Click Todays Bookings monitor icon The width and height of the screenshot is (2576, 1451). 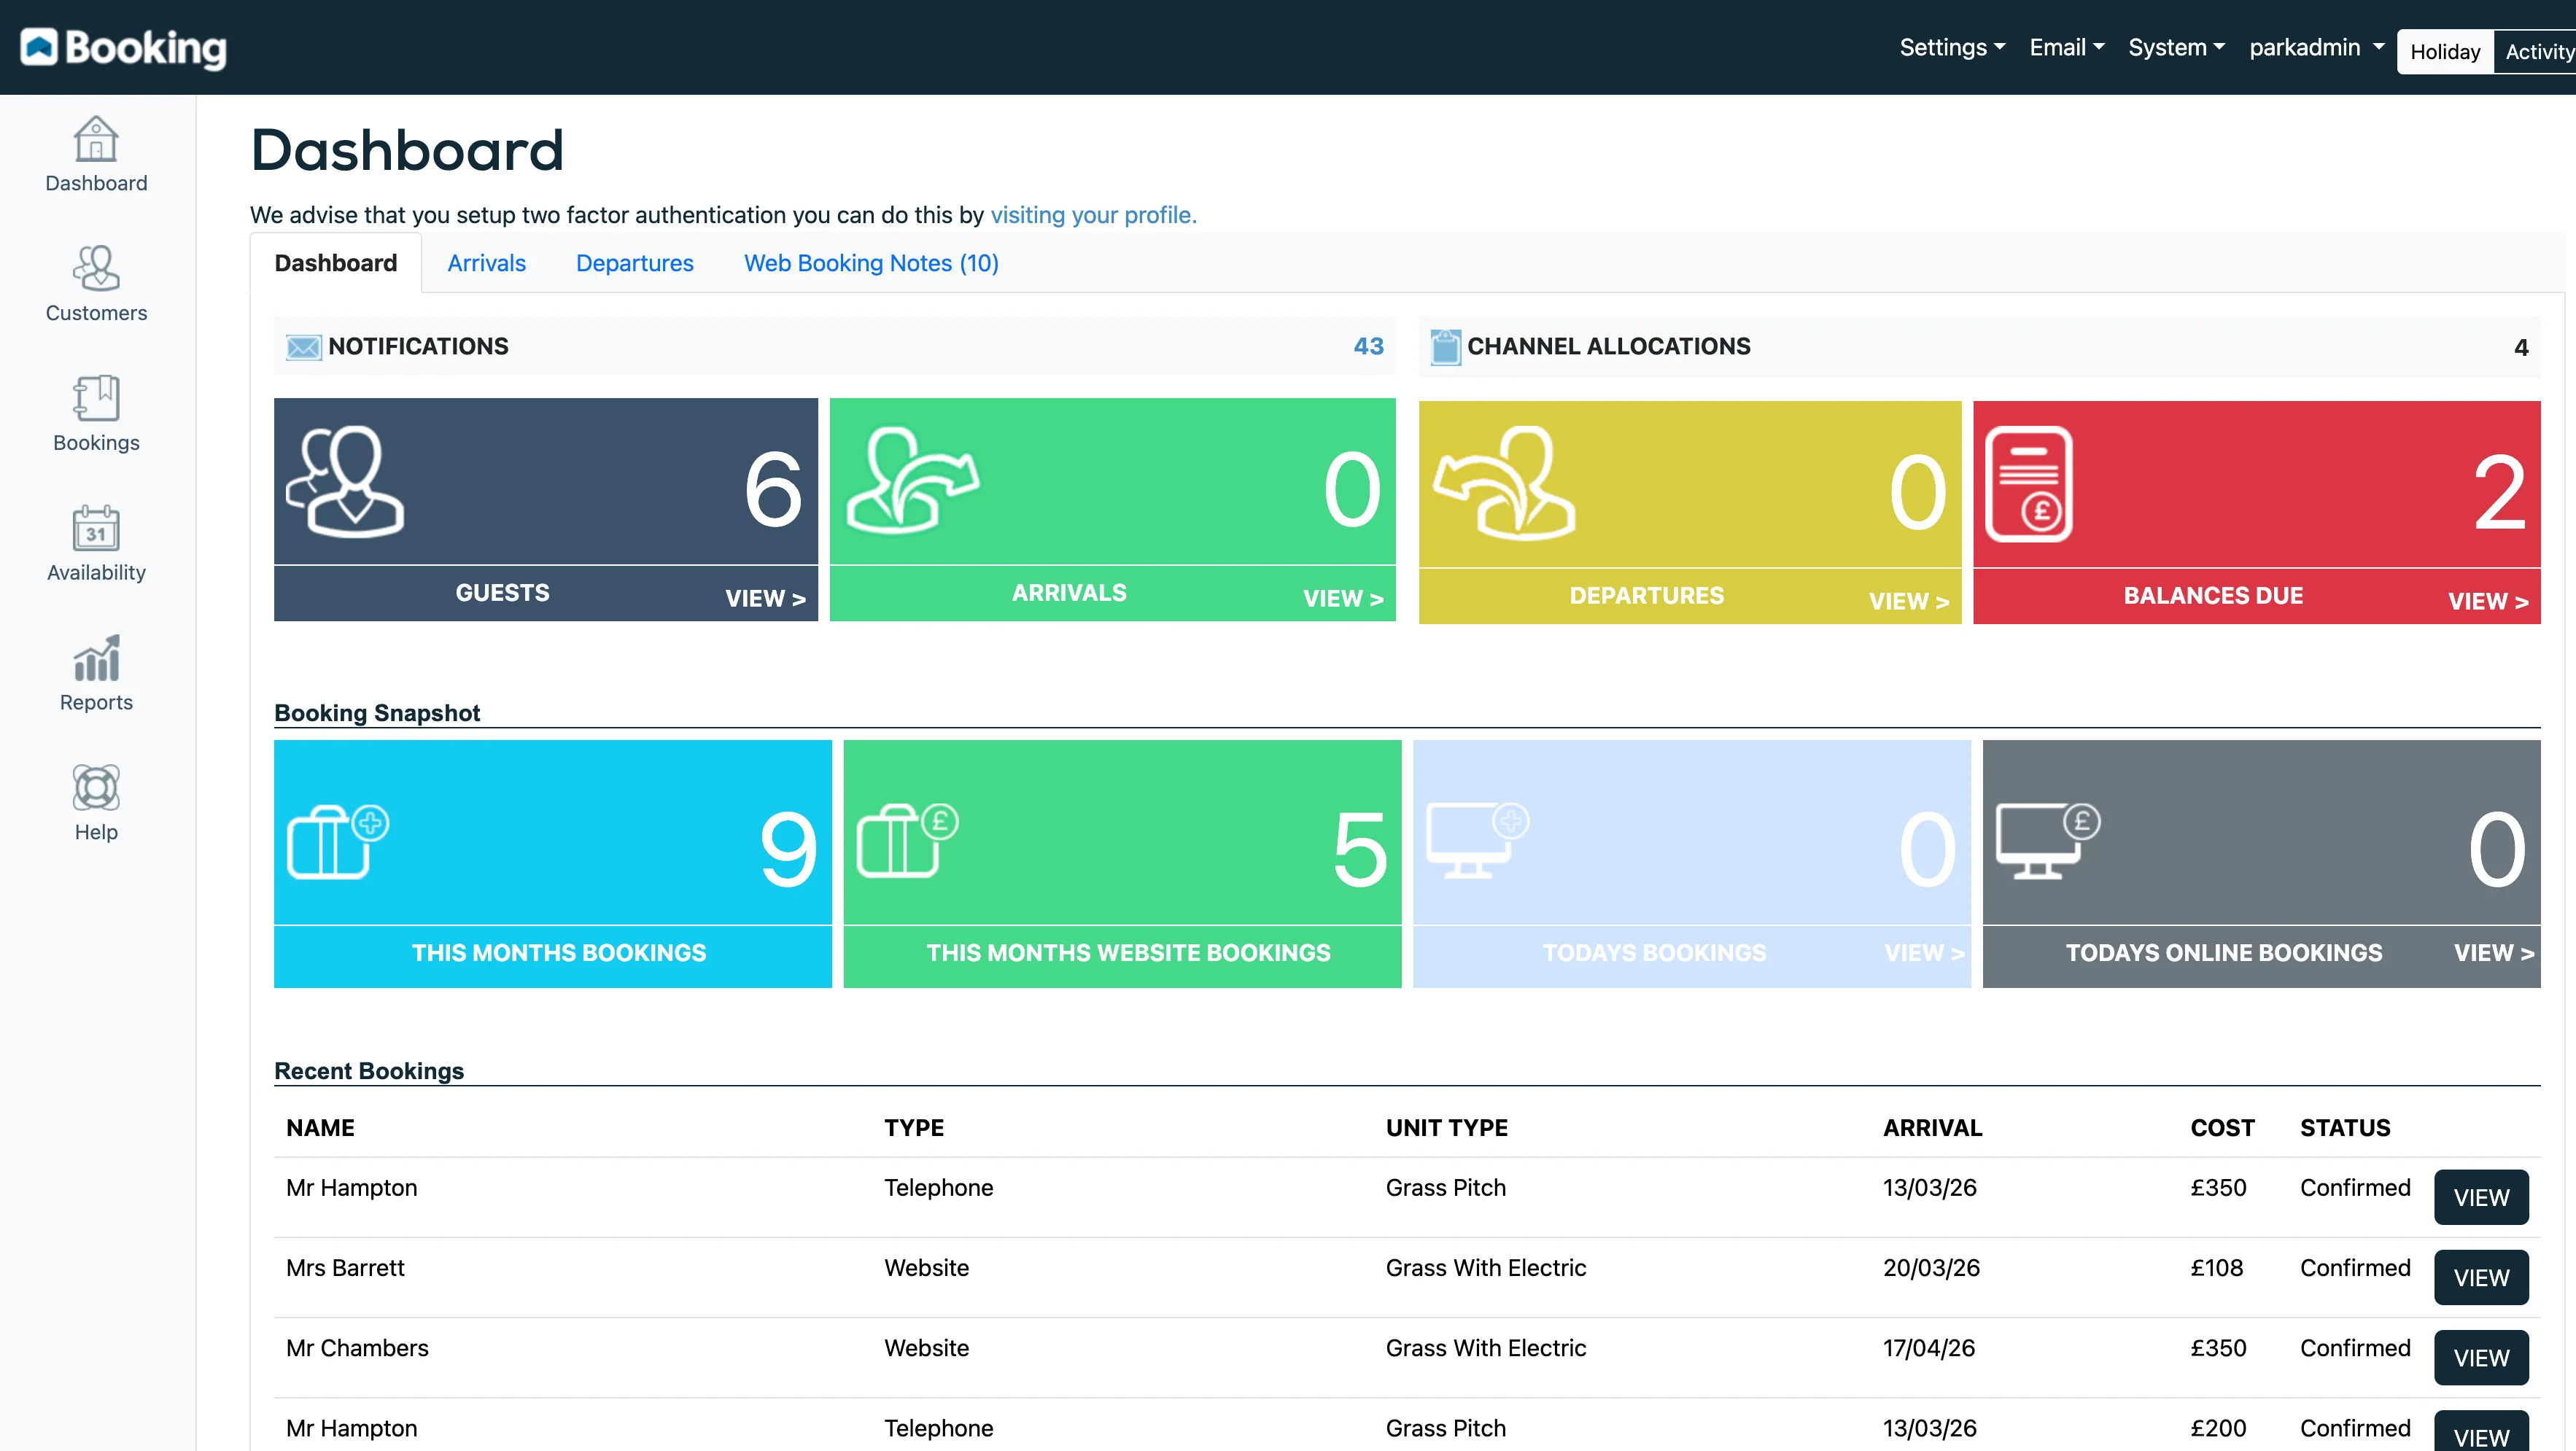point(1478,841)
